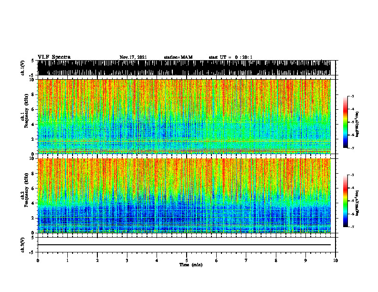
Task: Click the ch.1 frequency spectrogram panel
Action: pos(184,116)
